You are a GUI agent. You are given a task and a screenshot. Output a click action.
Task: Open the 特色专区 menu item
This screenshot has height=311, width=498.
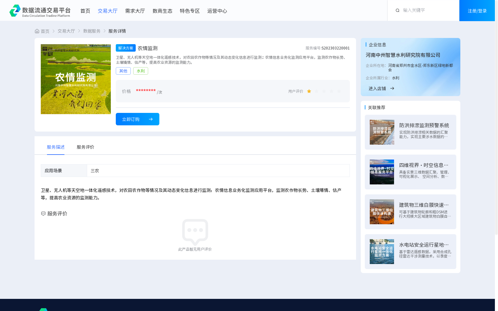tap(190, 11)
